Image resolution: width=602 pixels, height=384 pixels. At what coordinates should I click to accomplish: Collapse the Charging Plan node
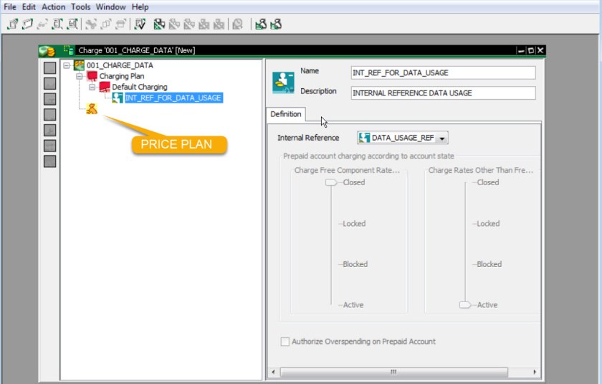[79, 76]
